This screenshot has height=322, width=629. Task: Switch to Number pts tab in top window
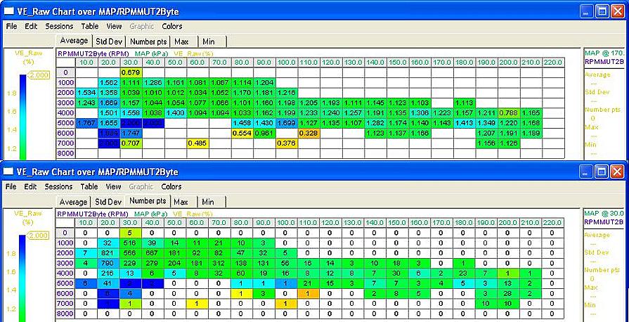click(x=148, y=41)
